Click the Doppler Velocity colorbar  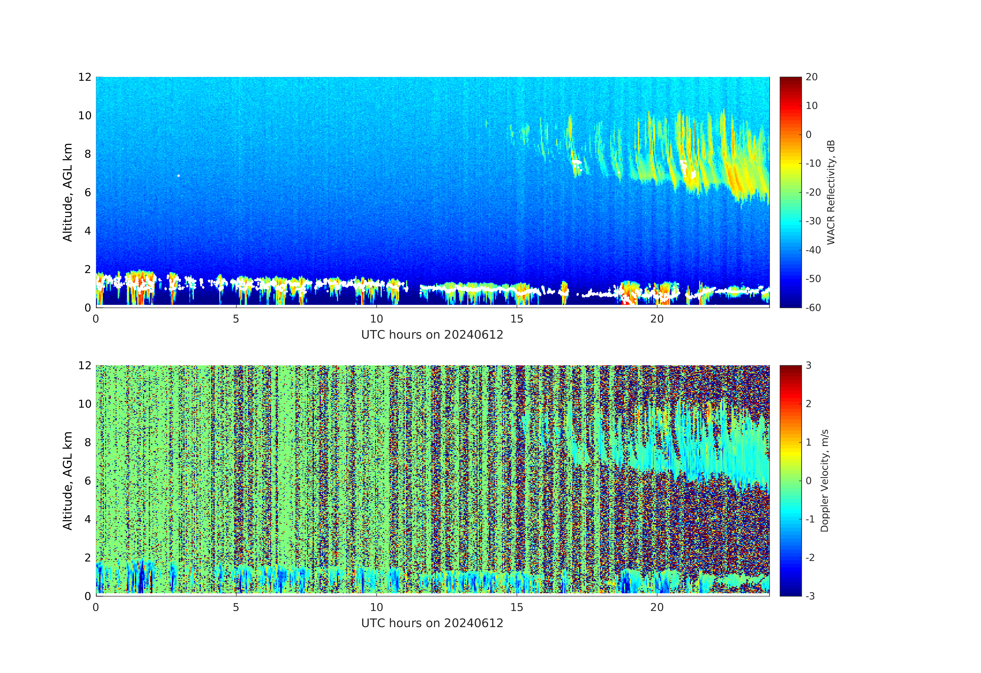tap(790, 481)
